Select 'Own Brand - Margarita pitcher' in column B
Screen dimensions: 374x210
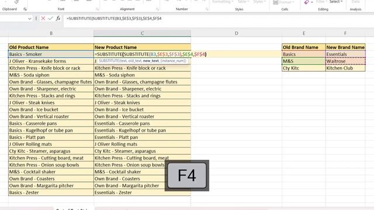[51, 185]
